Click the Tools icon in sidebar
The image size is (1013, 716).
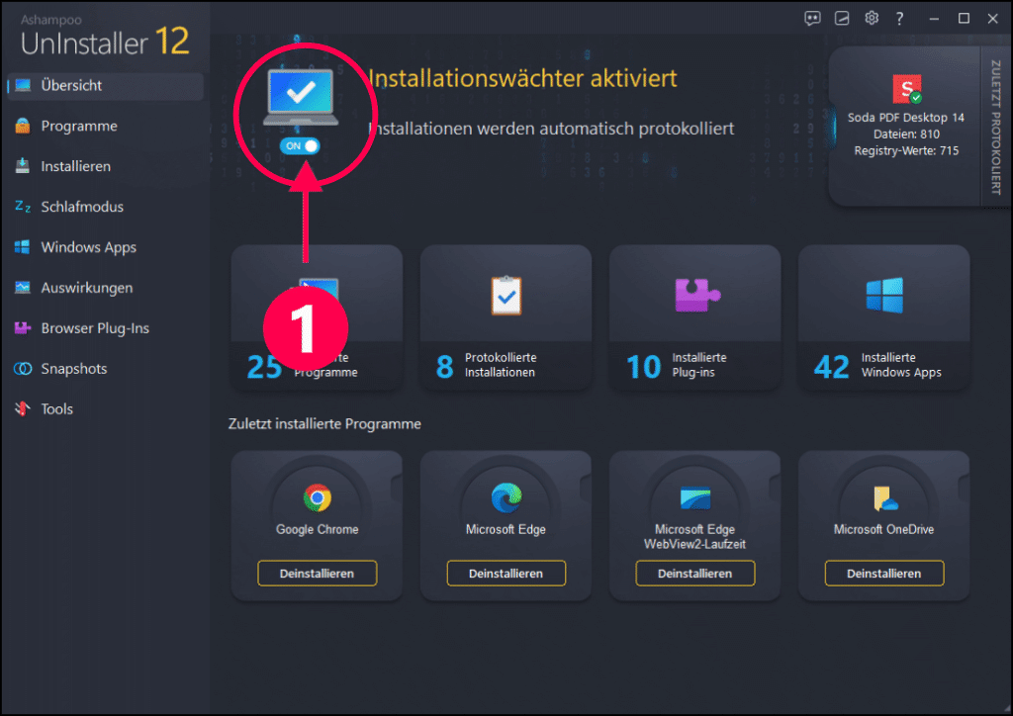pos(23,408)
